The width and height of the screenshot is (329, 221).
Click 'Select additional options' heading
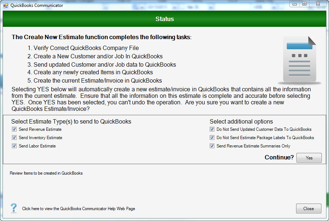click(241, 121)
